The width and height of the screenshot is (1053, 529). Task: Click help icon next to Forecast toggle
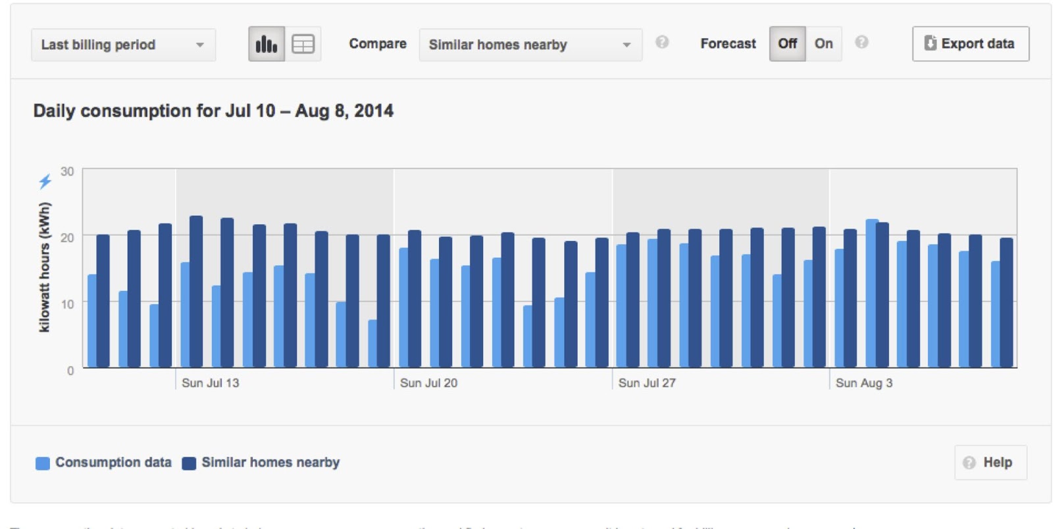[x=861, y=42]
